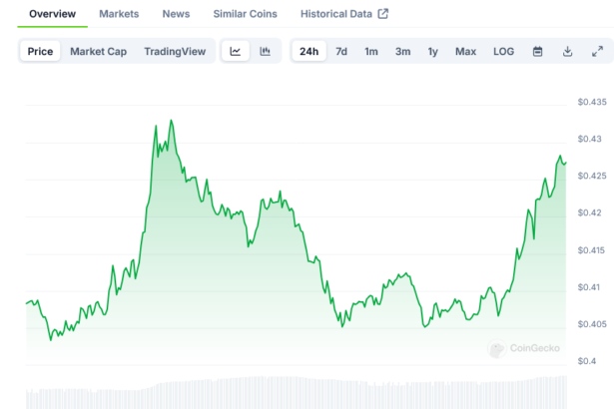Switch to line chart view icon
Screen dimensions: 614x409
(x=235, y=52)
